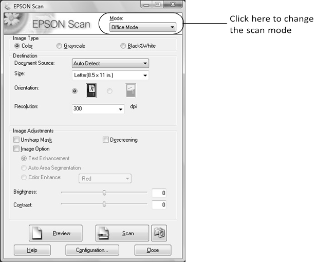
Task: Select the portrait orientation thumbnail icon
Action: 91,90
